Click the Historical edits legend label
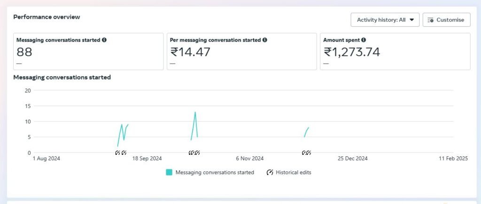The height and width of the screenshot is (204, 481). [x=293, y=172]
